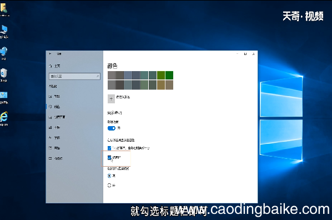Pick the bright green swatch in top row

(169, 75)
